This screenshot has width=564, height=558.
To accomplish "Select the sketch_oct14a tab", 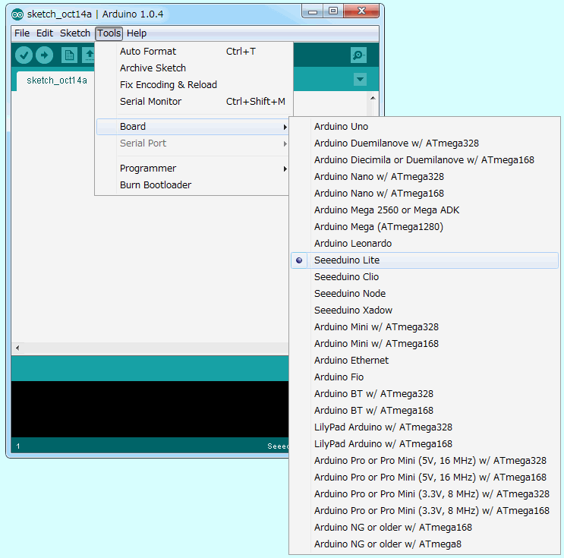I will pos(57,80).
